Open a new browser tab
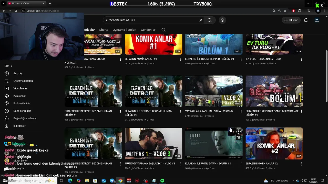 pos(50,3)
